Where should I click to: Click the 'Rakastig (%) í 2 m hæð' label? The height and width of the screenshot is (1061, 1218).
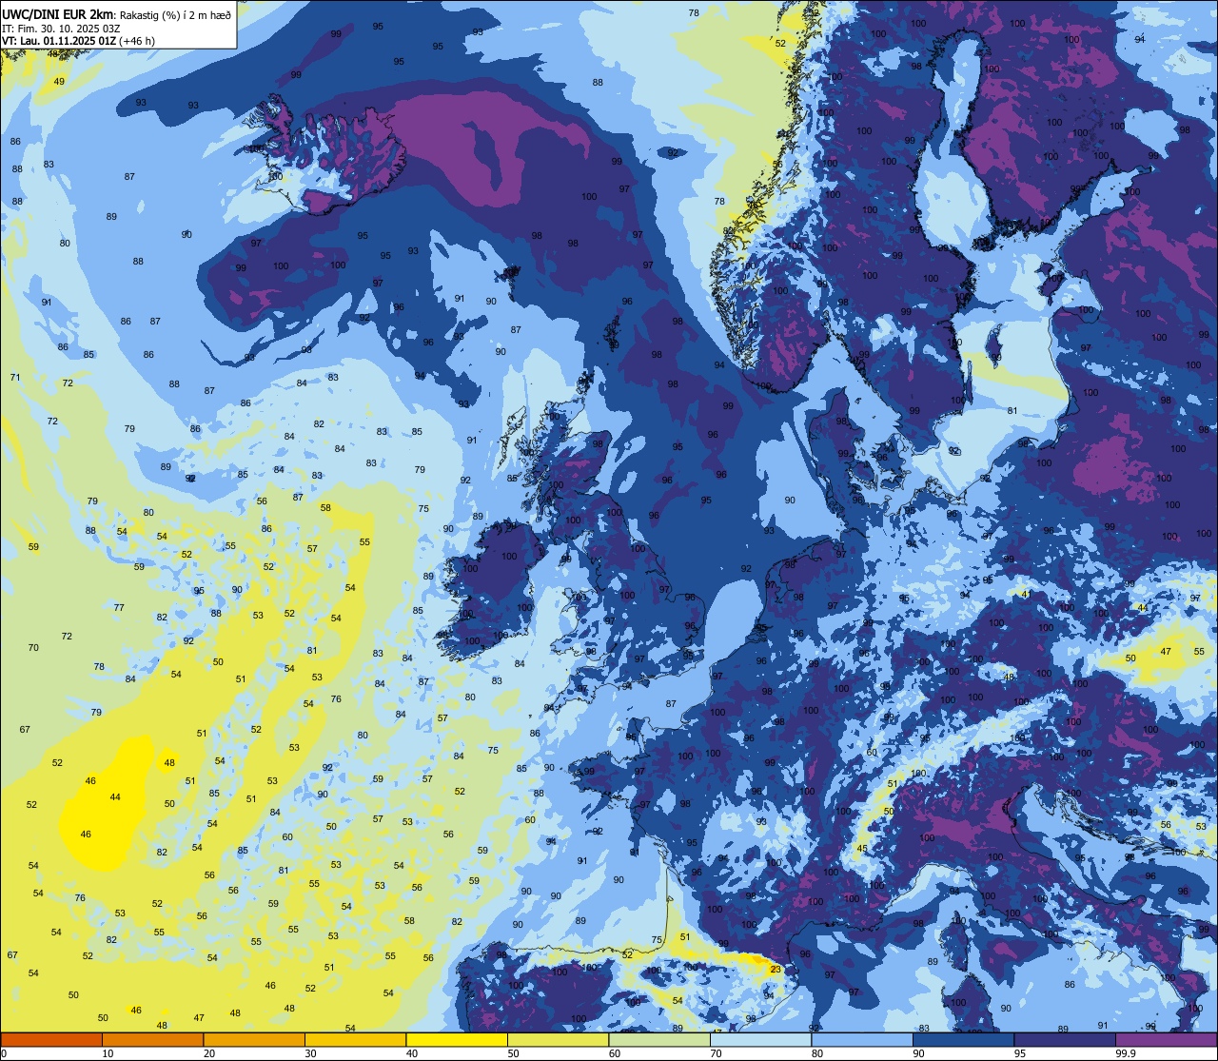pos(176,14)
